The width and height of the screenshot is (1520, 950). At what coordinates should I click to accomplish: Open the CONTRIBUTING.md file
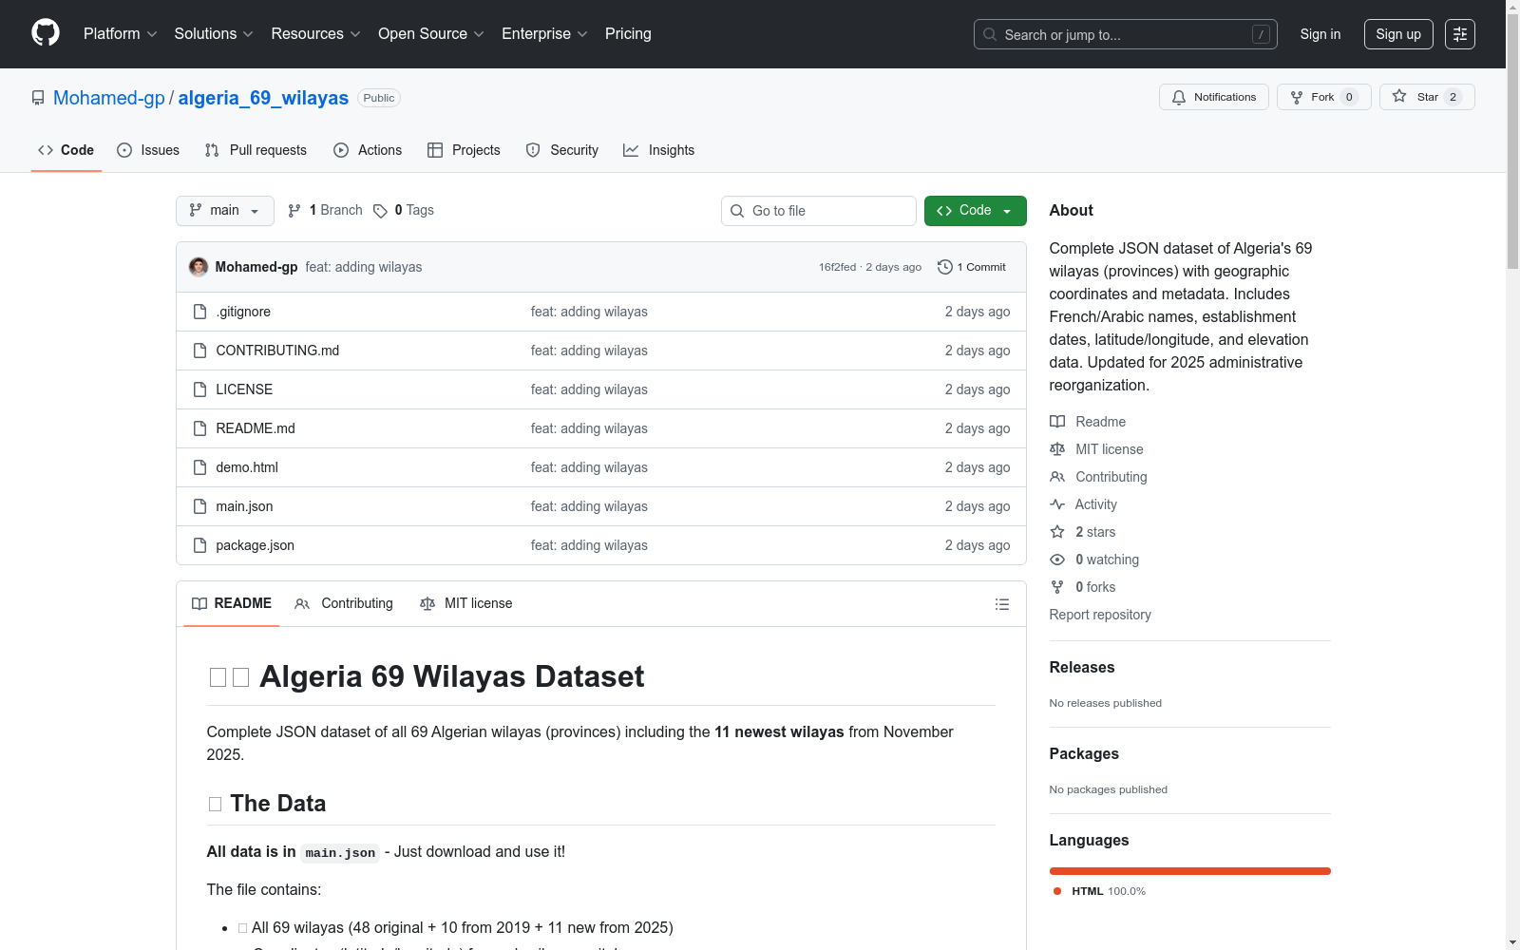[x=277, y=351]
